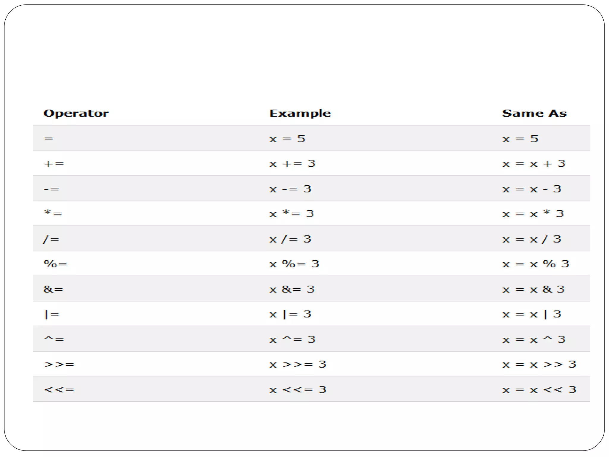Viewport: 609px width, 457px height.
Task: Select the %= operator cell
Action: pyautogui.click(x=56, y=264)
